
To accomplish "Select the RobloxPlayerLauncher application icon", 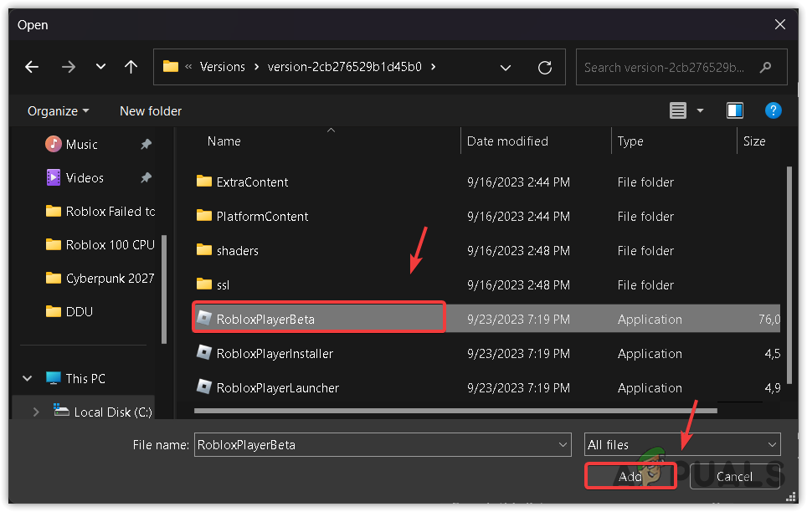I will click(203, 387).
